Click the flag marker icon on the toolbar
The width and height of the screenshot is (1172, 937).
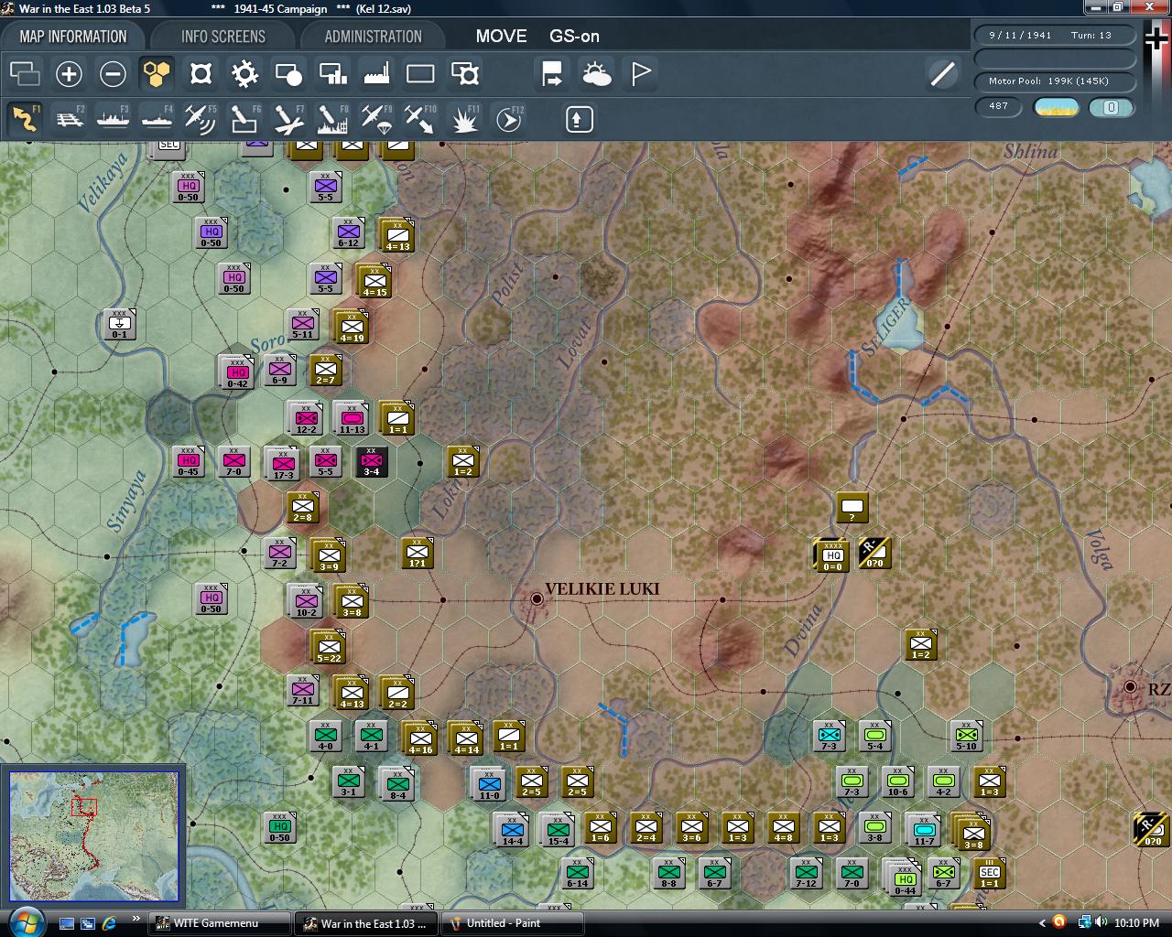click(x=640, y=74)
